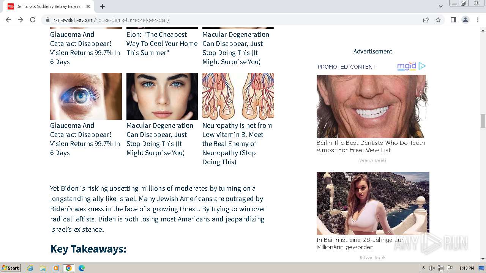Open Macular Degeneration link below woman's face
Screen dimensions: 486x273
click(160, 139)
